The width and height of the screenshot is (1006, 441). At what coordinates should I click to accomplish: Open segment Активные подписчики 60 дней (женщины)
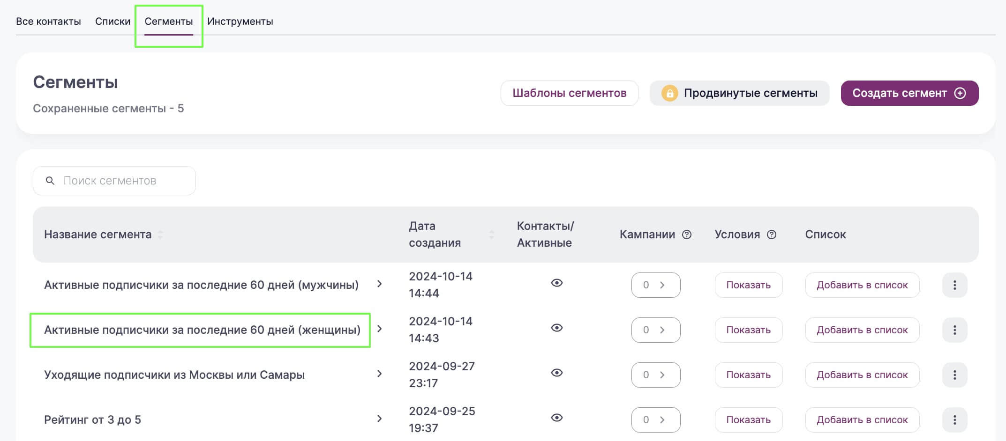pyautogui.click(x=202, y=330)
